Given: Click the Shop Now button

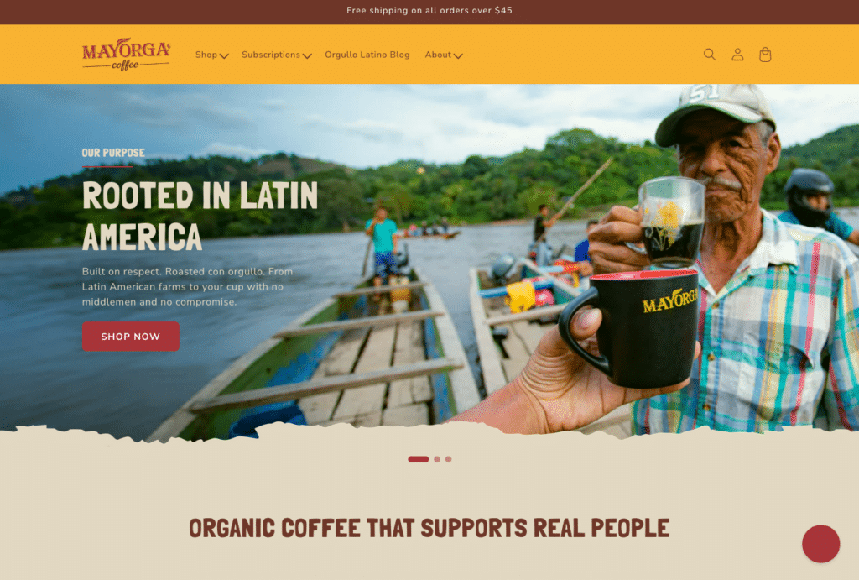Looking at the screenshot, I should (x=130, y=336).
